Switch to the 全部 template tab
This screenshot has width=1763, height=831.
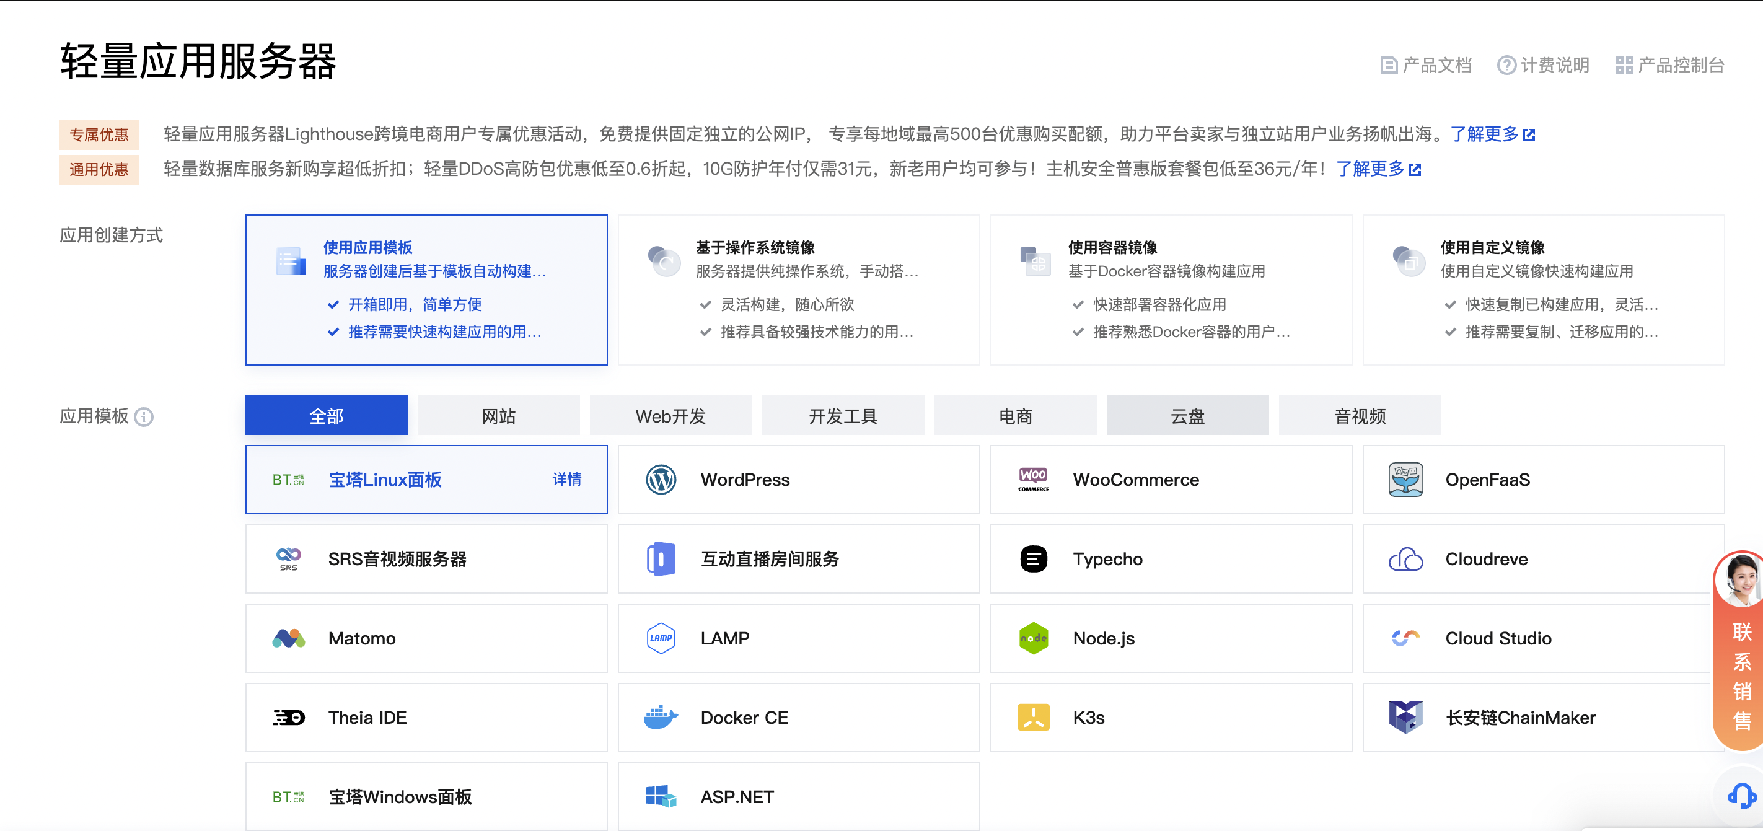coord(327,415)
